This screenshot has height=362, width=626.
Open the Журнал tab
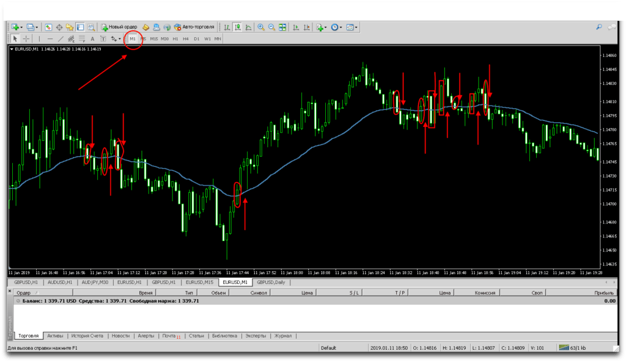click(x=283, y=336)
